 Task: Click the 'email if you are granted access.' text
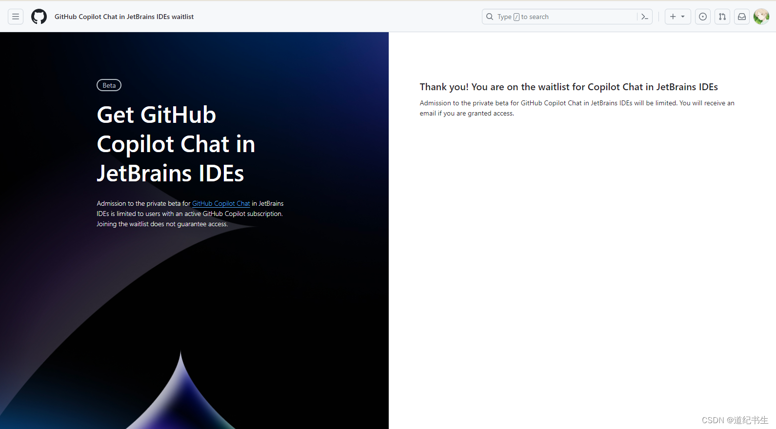coord(467,114)
